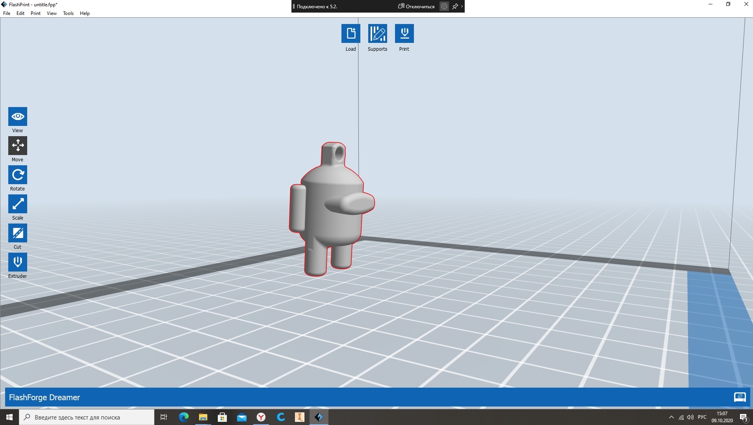
Task: Click the machine status icon in blue bar
Action: (740, 397)
